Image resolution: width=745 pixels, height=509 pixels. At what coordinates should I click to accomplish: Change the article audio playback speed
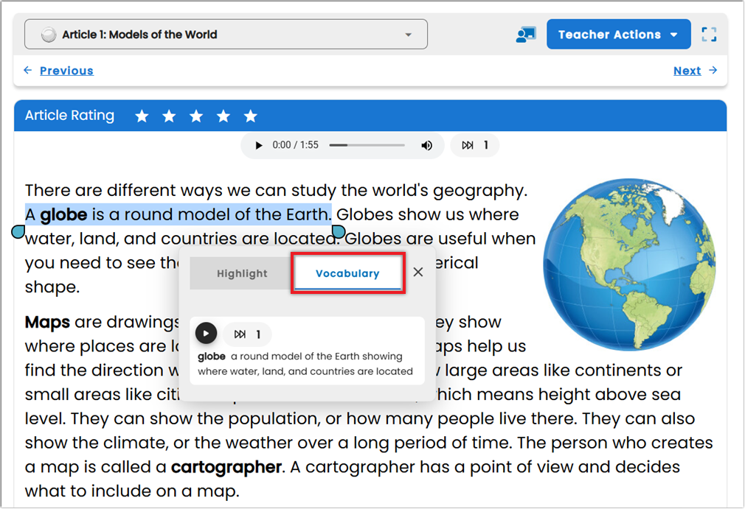click(474, 145)
